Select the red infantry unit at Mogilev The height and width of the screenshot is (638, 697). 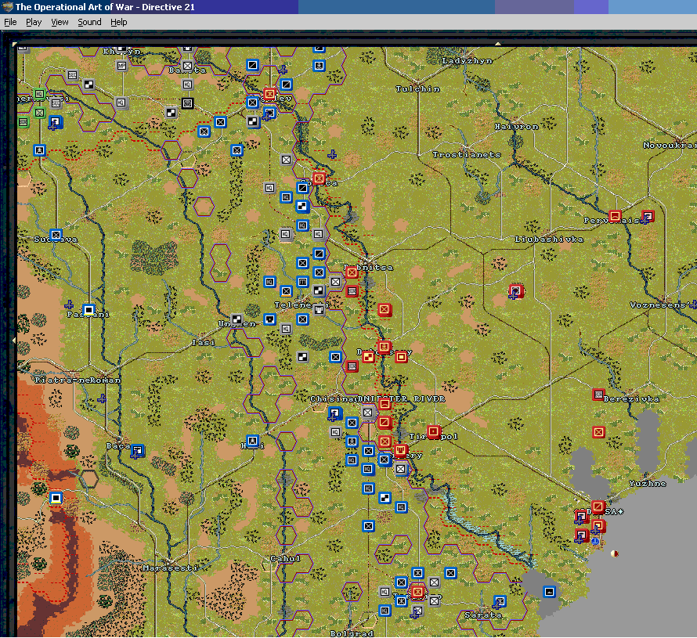click(x=269, y=94)
